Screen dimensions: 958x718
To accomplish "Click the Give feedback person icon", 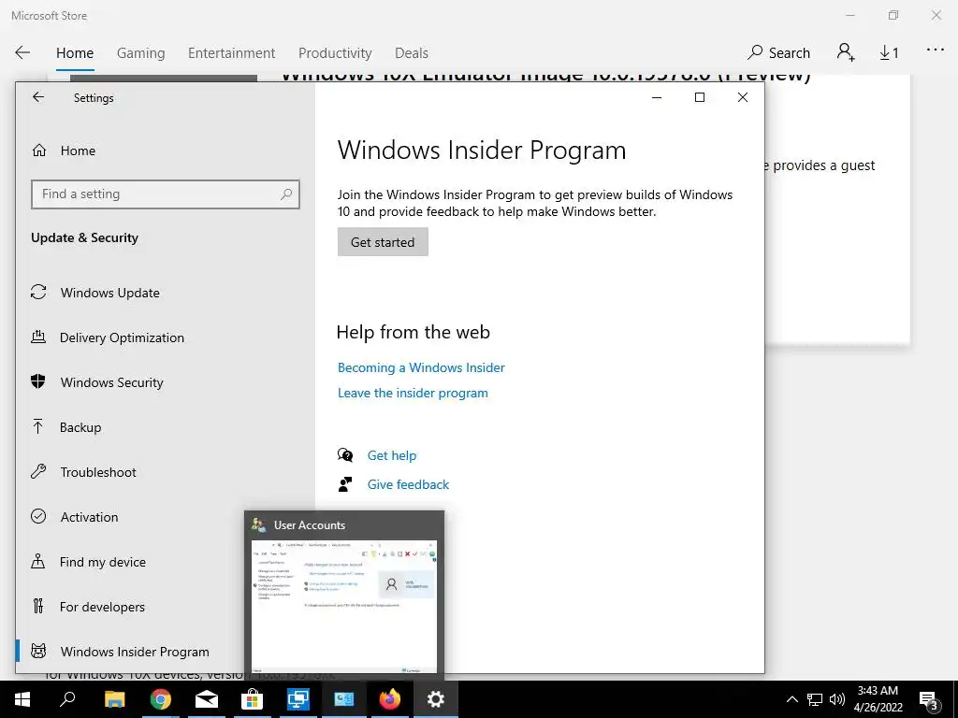I will pos(345,484).
